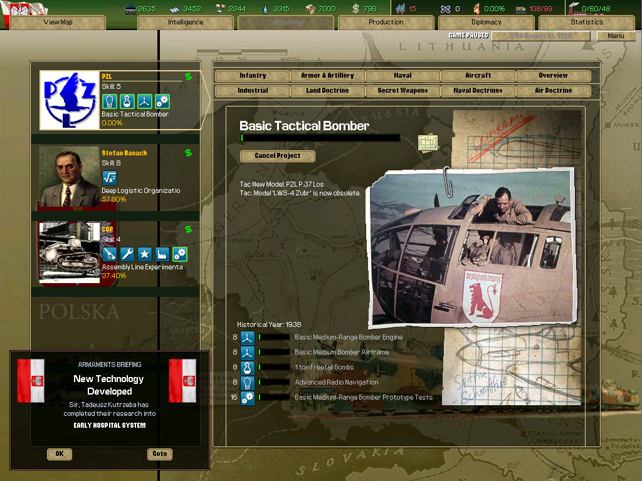The height and width of the screenshot is (481, 642).
Task: Open the Industrial technology tab
Action: [x=253, y=90]
